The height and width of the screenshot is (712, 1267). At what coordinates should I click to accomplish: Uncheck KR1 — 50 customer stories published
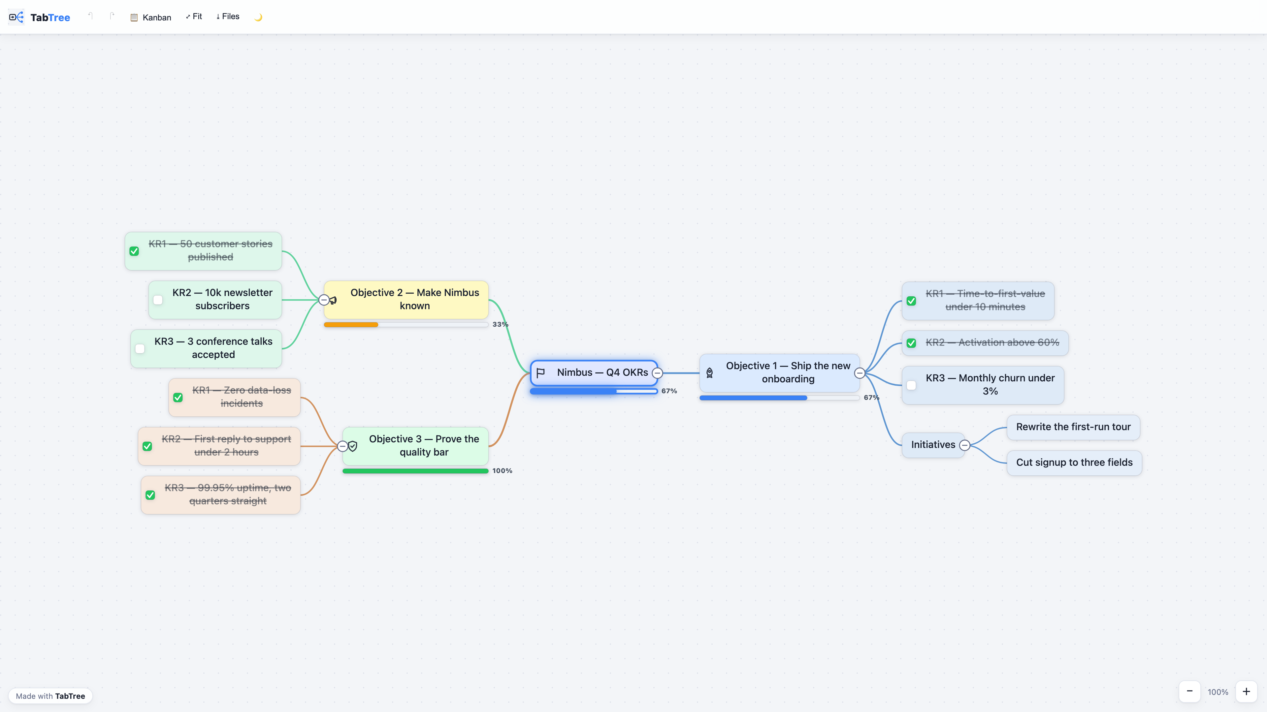(134, 251)
